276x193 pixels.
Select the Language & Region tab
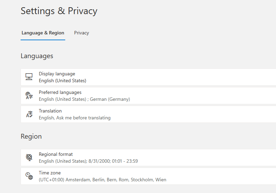[x=43, y=33]
